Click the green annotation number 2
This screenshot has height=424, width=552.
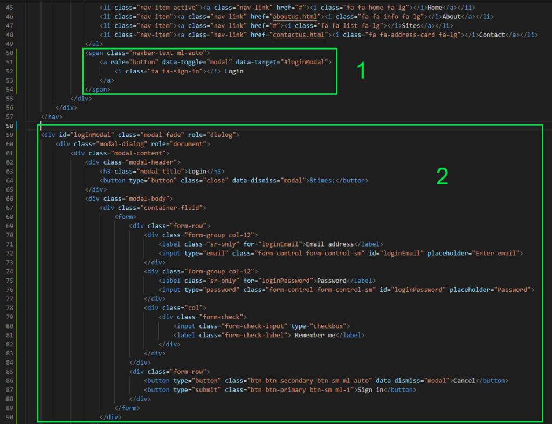click(442, 176)
